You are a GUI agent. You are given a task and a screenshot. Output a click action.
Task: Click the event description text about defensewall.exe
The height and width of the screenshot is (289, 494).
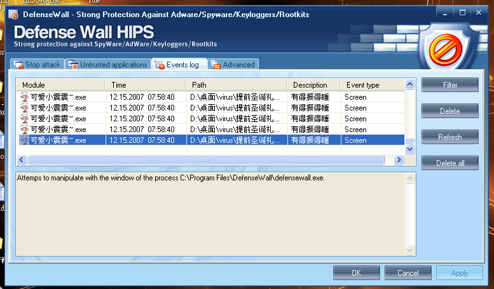click(171, 178)
